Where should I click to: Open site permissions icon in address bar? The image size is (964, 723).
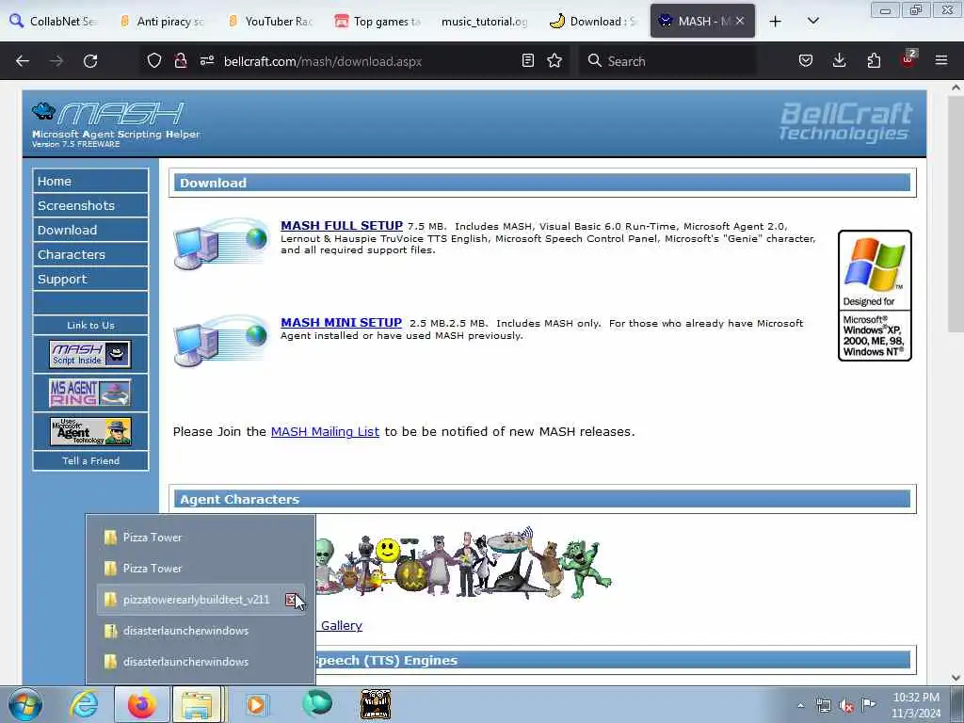[206, 60]
